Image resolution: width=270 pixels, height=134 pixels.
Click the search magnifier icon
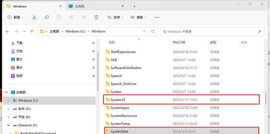[x=259, y=31]
